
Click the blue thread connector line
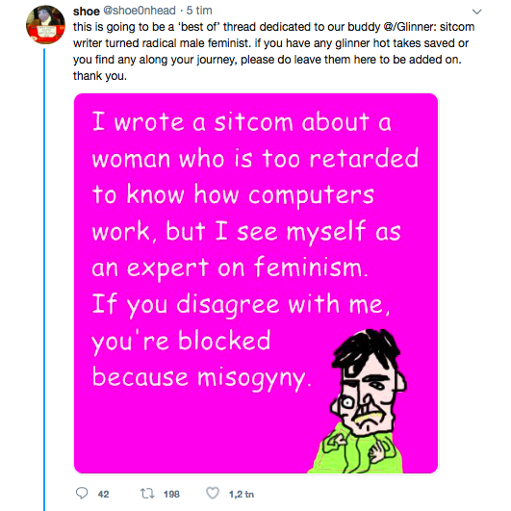[x=44, y=280]
